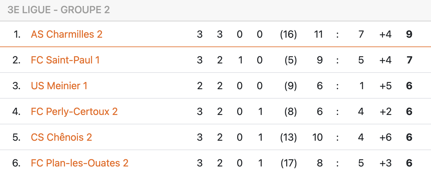Click the (9) value in the US Meinier 1 row

coord(291,86)
